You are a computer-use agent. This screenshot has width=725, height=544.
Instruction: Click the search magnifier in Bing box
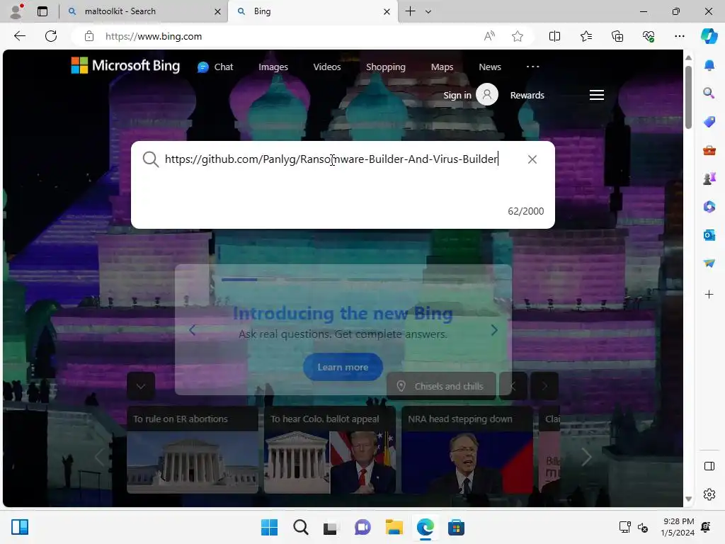point(150,159)
